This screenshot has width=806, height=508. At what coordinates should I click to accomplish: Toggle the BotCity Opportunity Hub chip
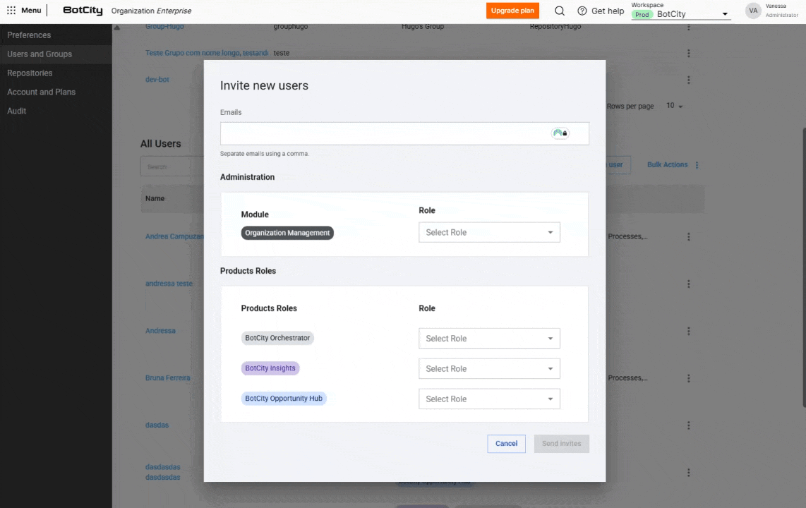pyautogui.click(x=284, y=398)
